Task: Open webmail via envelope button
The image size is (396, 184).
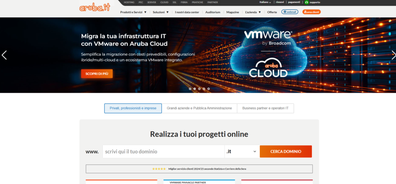Action: pyautogui.click(x=290, y=12)
